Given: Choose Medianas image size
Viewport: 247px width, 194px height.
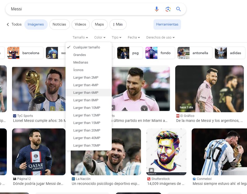Looking at the screenshot, I should [89, 62].
